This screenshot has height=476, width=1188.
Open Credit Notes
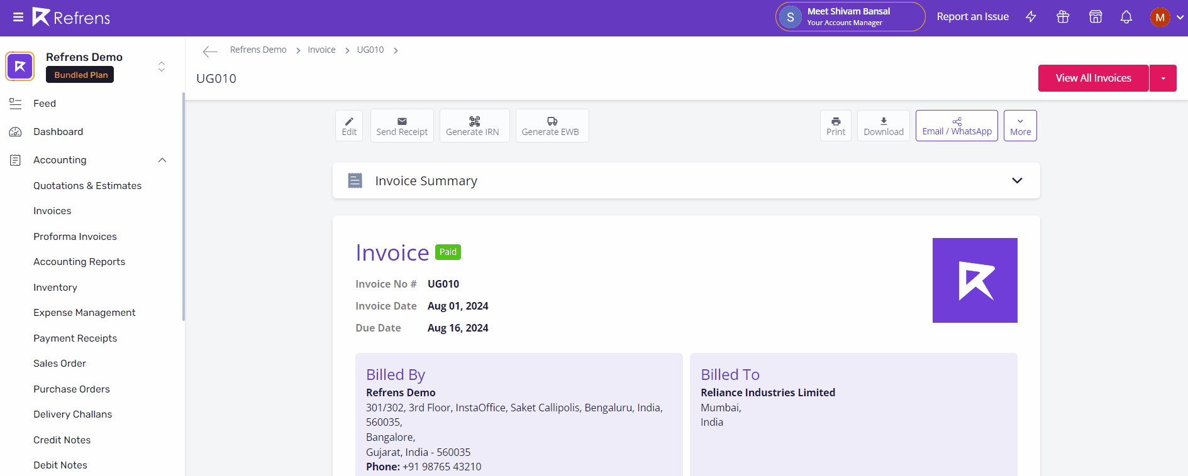tap(62, 440)
